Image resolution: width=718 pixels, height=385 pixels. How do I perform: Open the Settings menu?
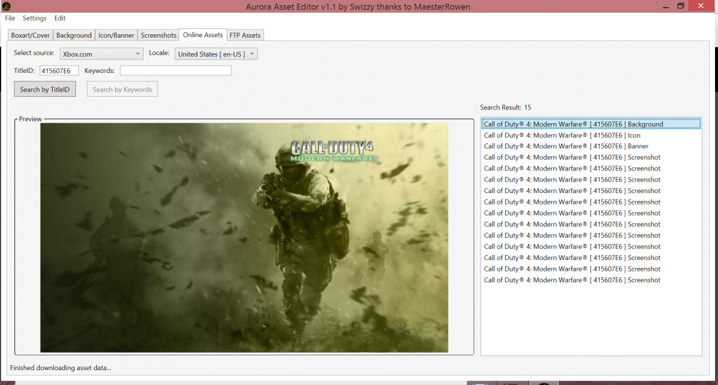[x=35, y=19]
